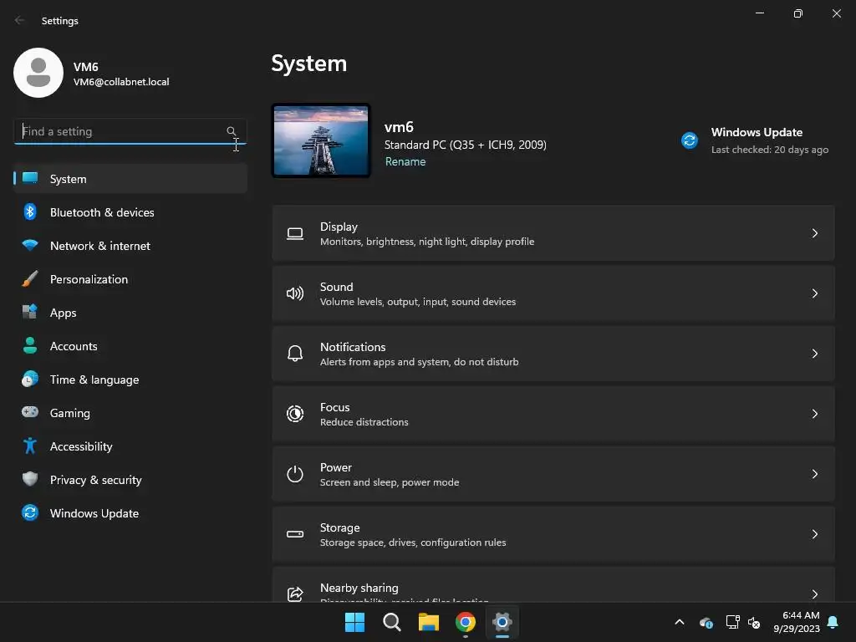Expand Focus settings chevron
Image resolution: width=856 pixels, height=642 pixels.
[x=814, y=414]
